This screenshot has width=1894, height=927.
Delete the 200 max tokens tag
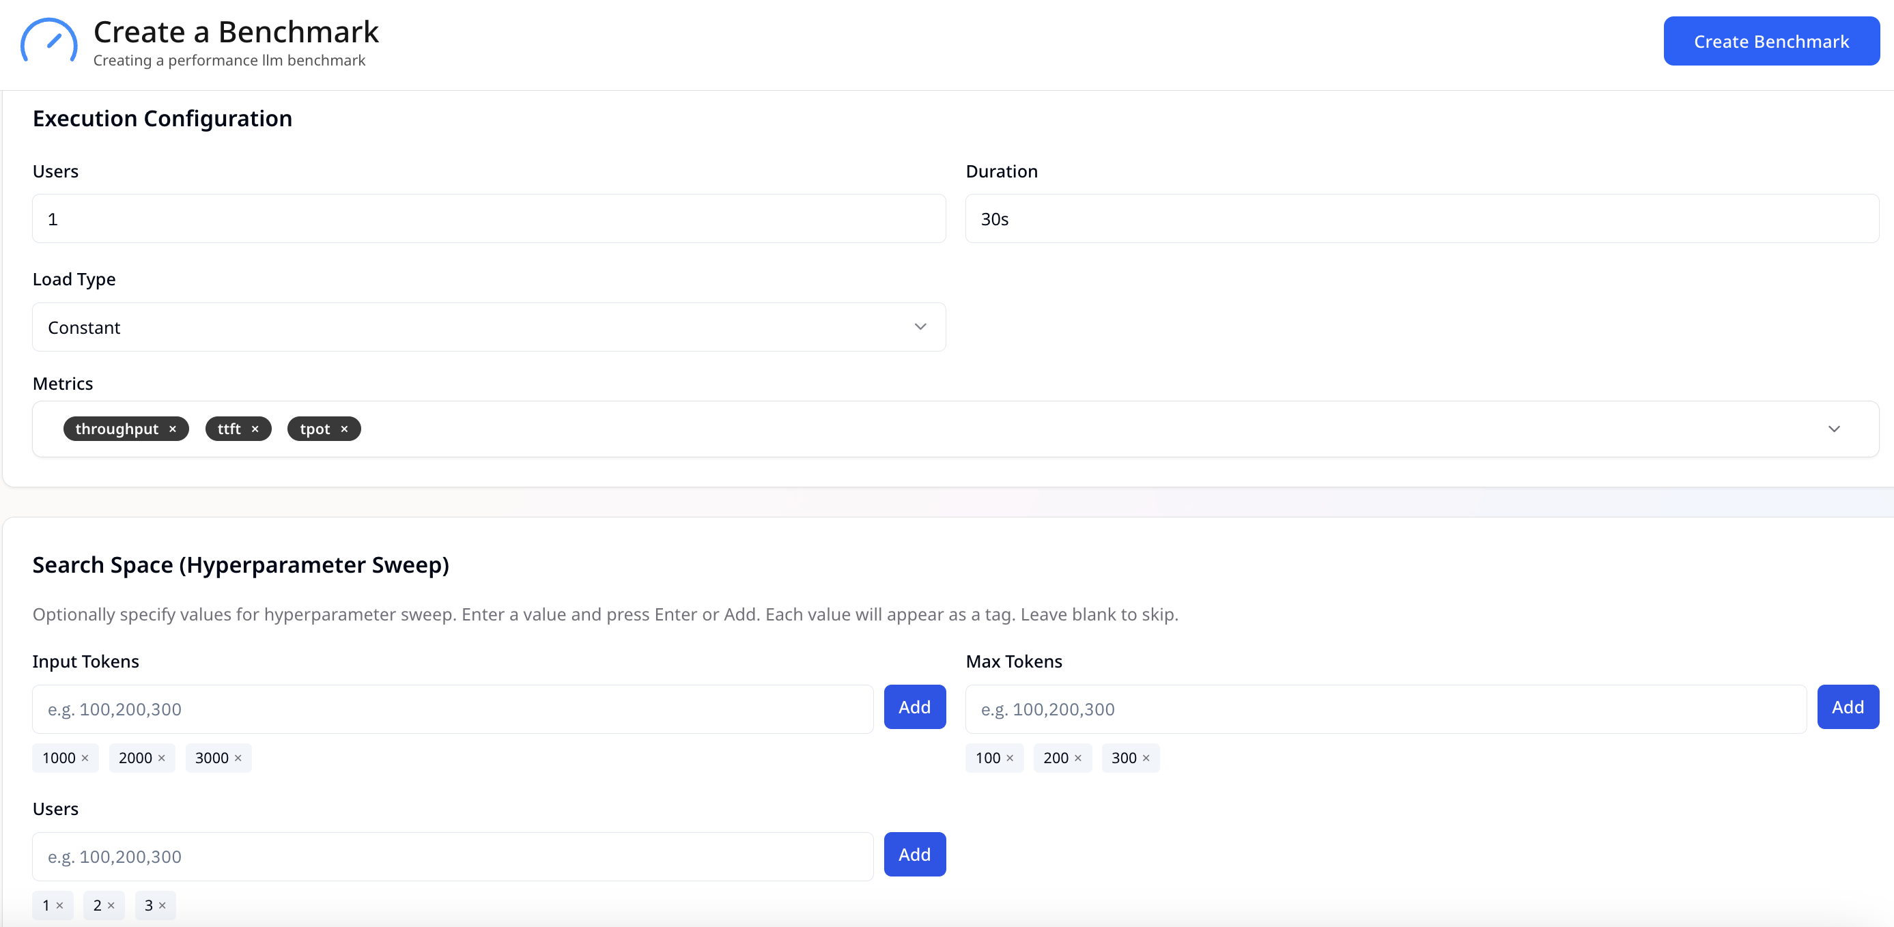click(x=1078, y=758)
